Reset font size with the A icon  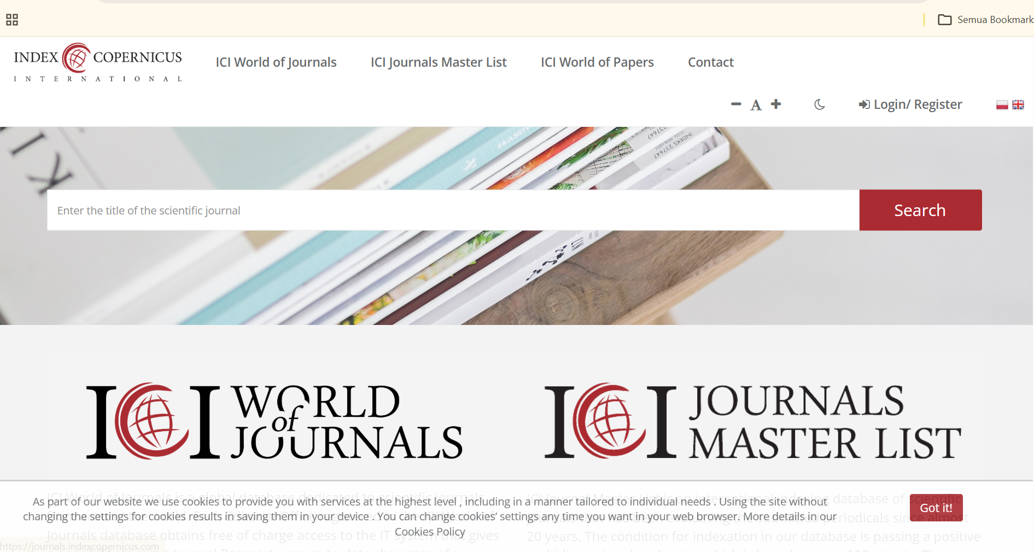point(756,105)
